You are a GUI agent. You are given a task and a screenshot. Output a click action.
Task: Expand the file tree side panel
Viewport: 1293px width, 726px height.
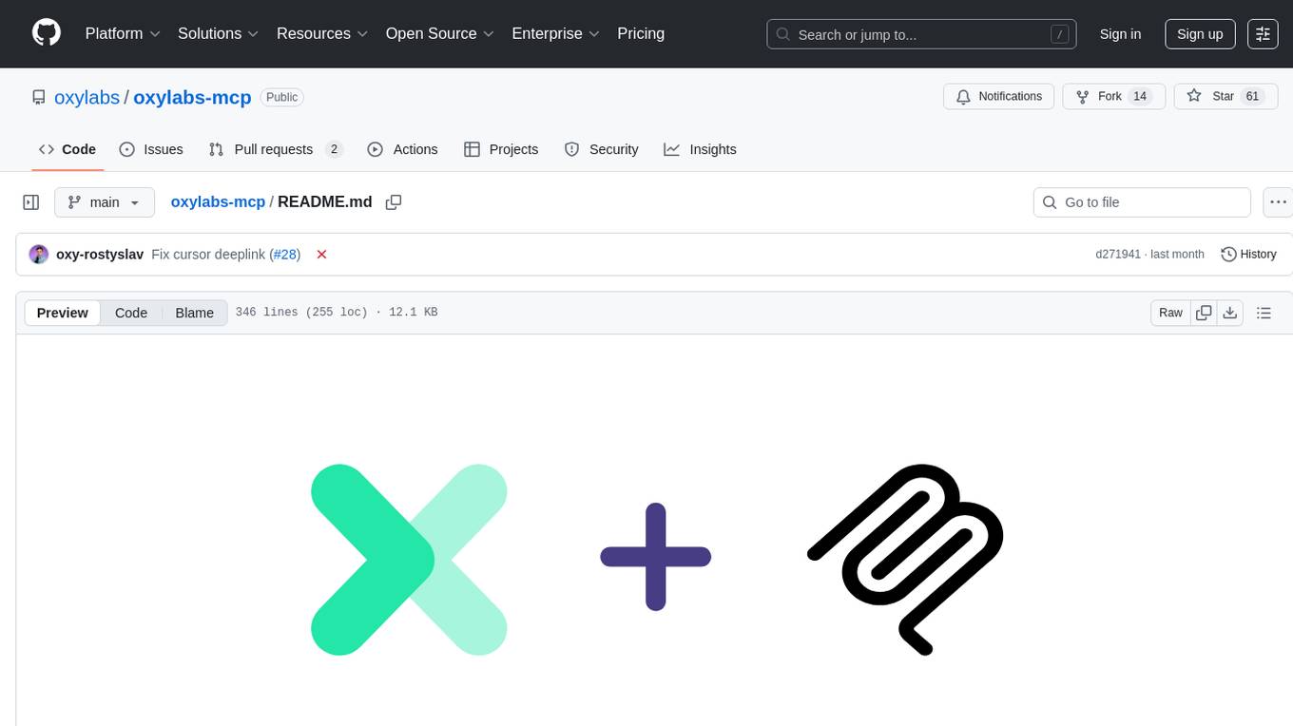click(31, 202)
